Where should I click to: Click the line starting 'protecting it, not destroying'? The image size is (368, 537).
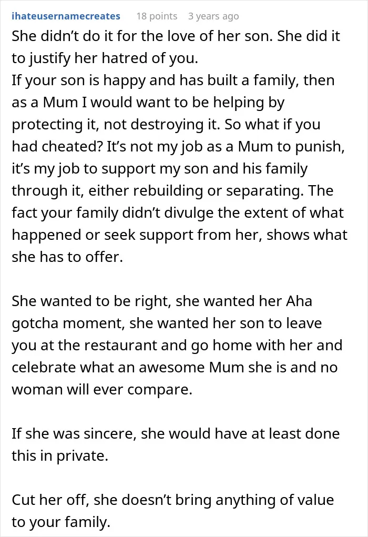click(x=166, y=124)
